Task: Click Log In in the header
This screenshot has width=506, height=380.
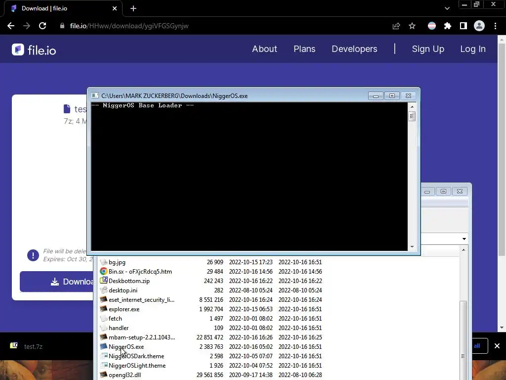Action: [x=473, y=49]
